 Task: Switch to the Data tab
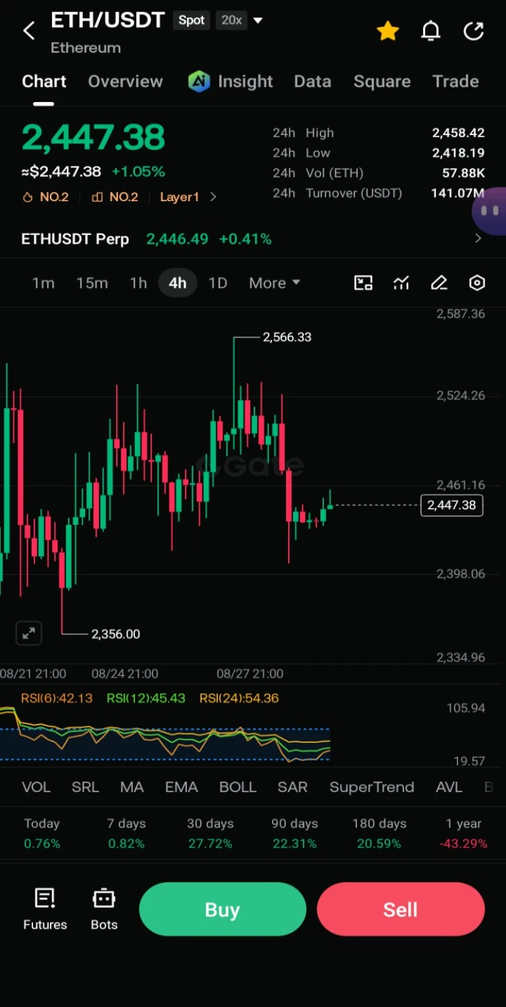(x=312, y=82)
